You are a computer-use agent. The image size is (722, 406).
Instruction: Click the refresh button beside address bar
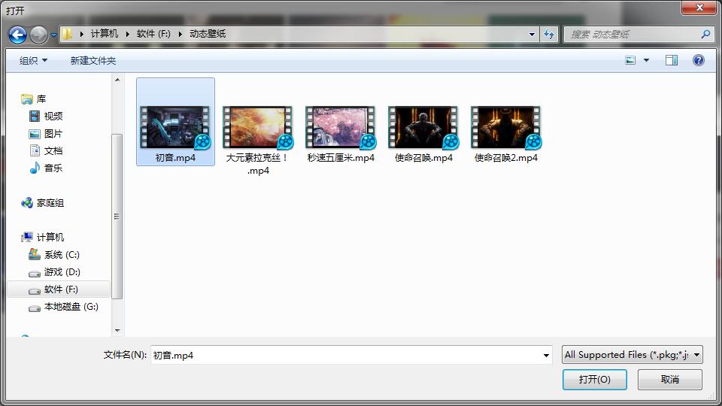coord(549,34)
